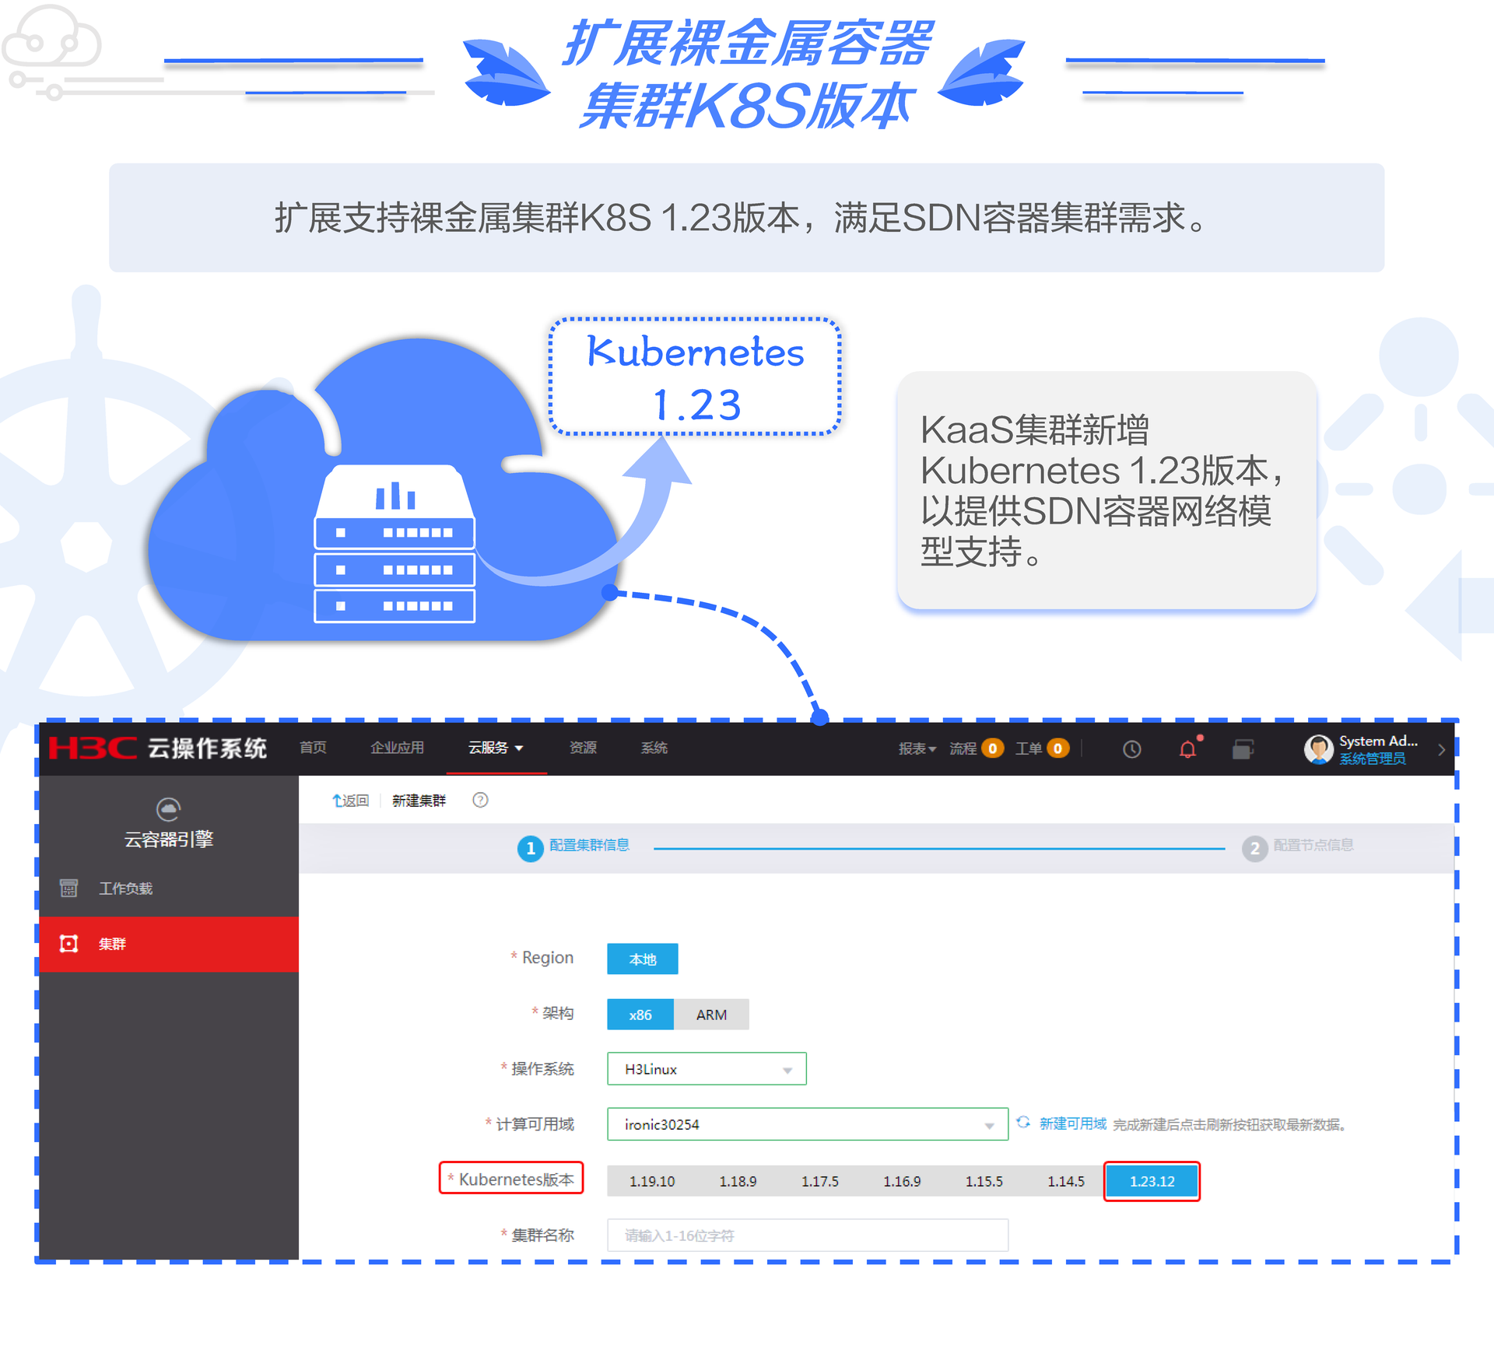1494x1367 pixels.
Task: Click the 集群名称 input field
Action: pos(807,1236)
